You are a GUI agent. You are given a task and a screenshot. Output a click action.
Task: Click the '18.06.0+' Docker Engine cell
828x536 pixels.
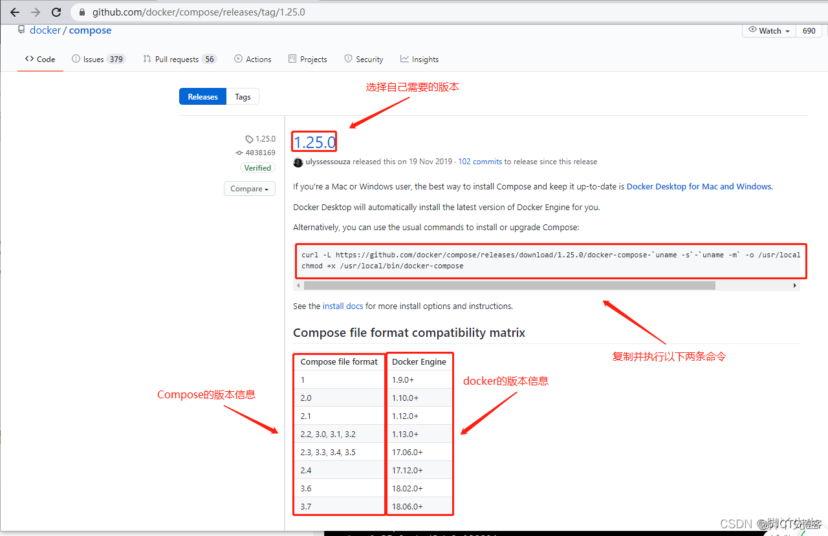tap(419, 507)
